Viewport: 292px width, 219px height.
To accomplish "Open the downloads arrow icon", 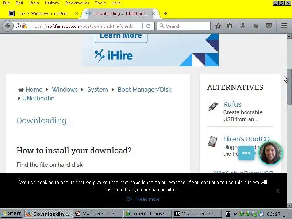I will (242, 26).
